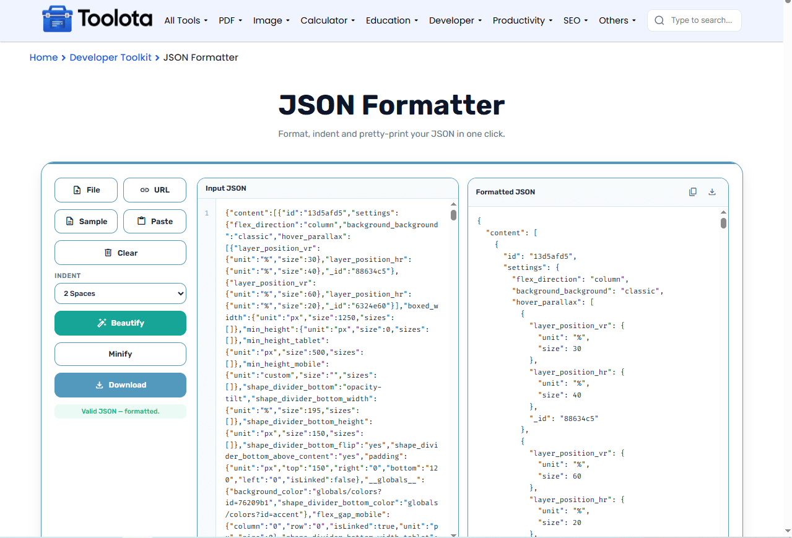Click the INDENT label
The width and height of the screenshot is (792, 538).
67,276
